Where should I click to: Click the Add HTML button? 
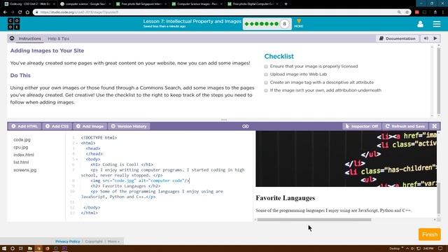(24, 126)
